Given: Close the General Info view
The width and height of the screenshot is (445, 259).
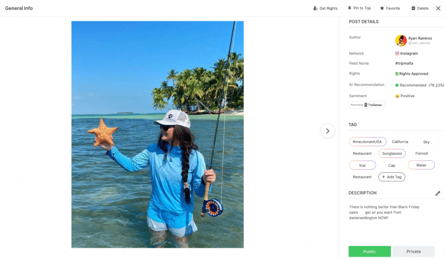Looking at the screenshot, I should [438, 8].
